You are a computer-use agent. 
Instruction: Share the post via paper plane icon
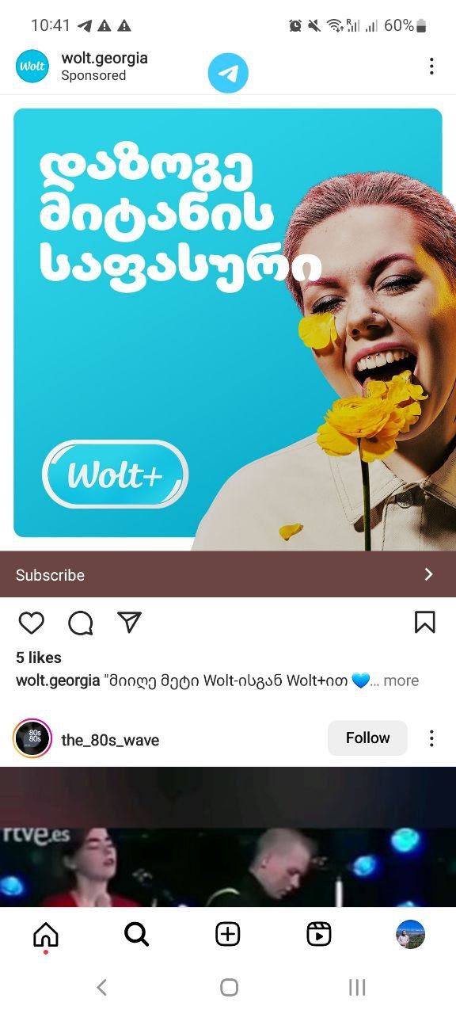tap(129, 623)
